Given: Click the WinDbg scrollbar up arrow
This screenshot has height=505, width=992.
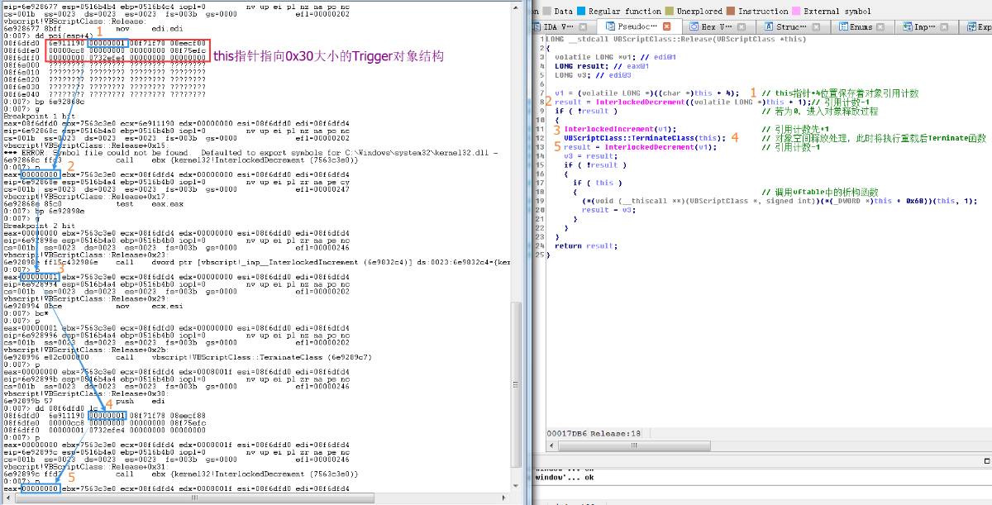Looking at the screenshot, I should [x=517, y=6].
